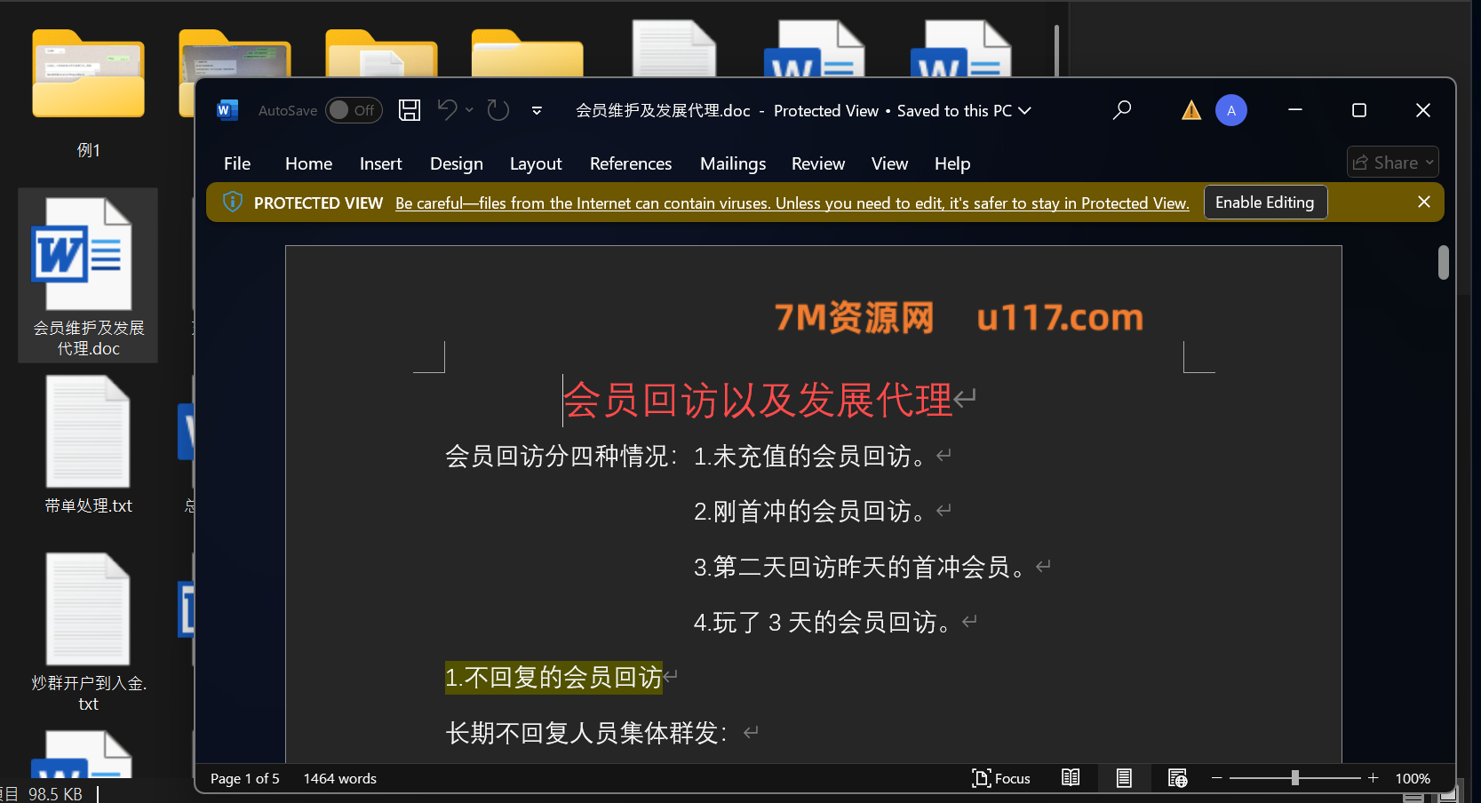Click the Save icon in title bar
Image resolution: width=1481 pixels, height=803 pixels.
click(x=409, y=110)
